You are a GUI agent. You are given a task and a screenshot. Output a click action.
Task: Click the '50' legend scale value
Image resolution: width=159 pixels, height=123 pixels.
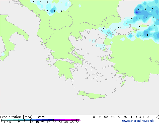tap(77, 122)
